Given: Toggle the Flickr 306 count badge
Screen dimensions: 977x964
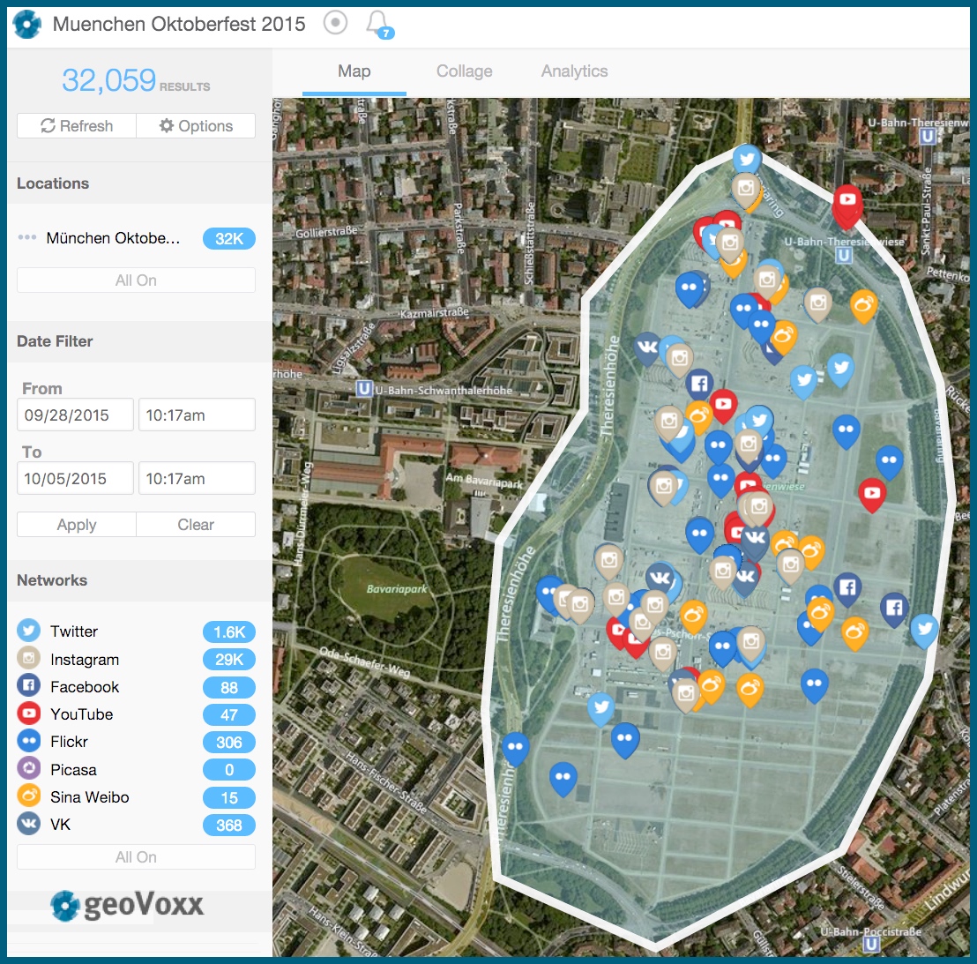Looking at the screenshot, I should (x=228, y=742).
